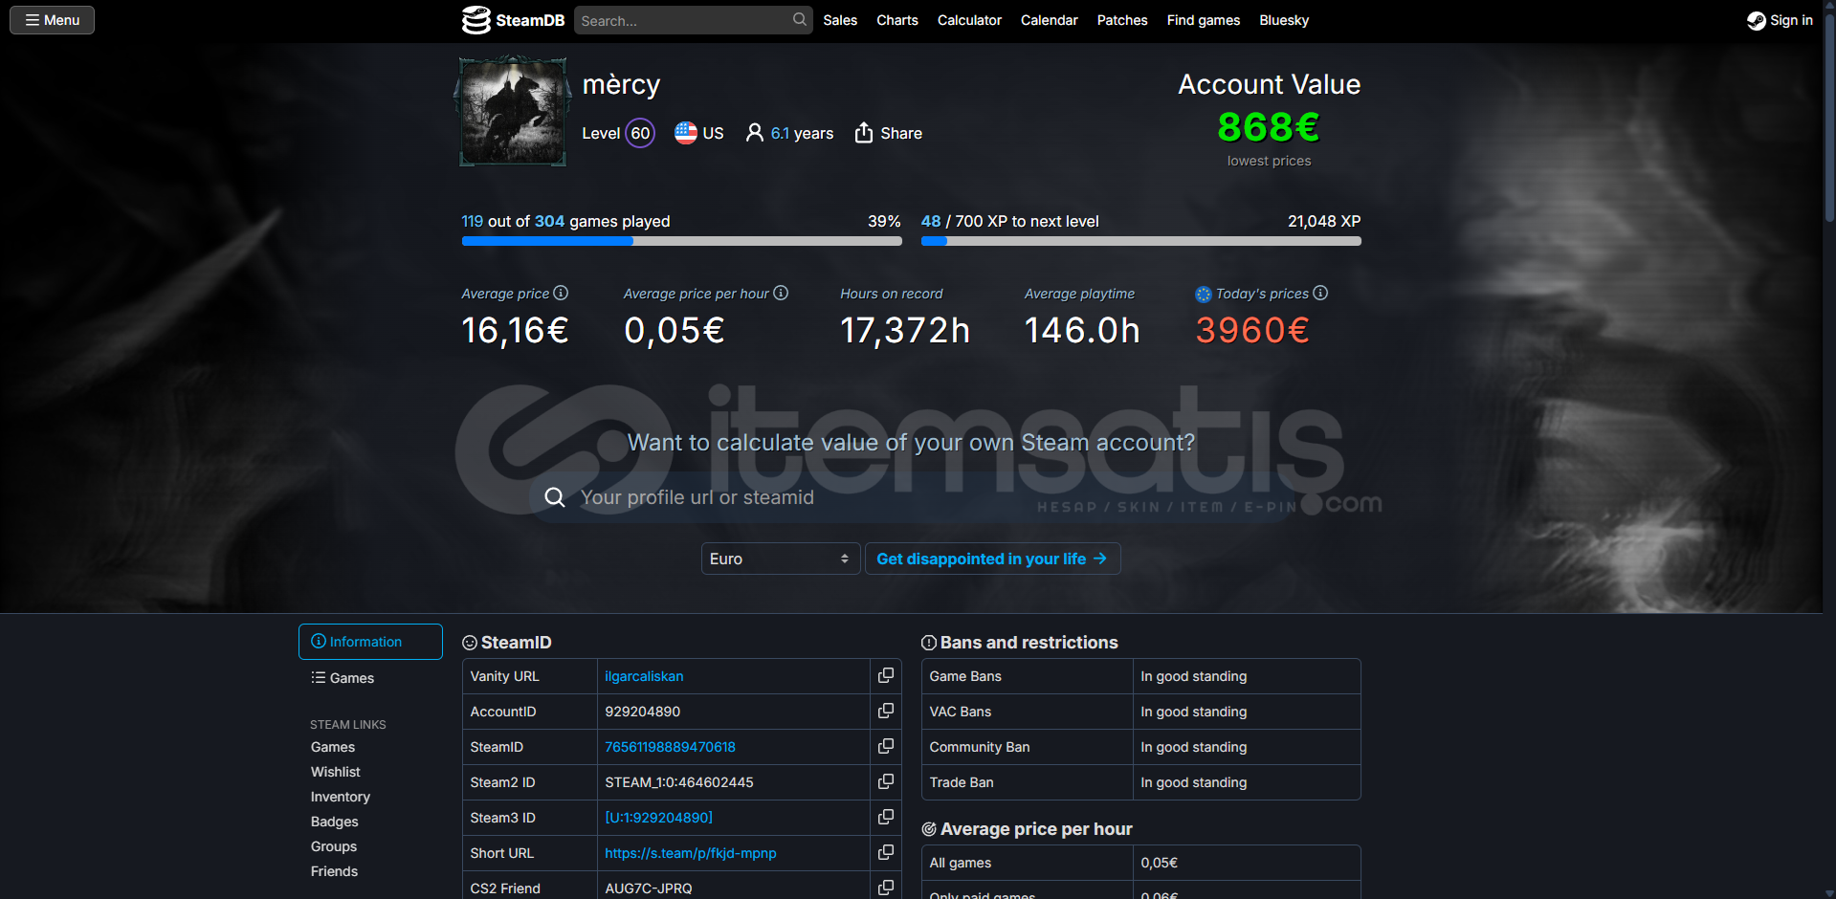This screenshot has width=1836, height=899.
Task: Click the XP to next level progress bar
Action: [1140, 241]
